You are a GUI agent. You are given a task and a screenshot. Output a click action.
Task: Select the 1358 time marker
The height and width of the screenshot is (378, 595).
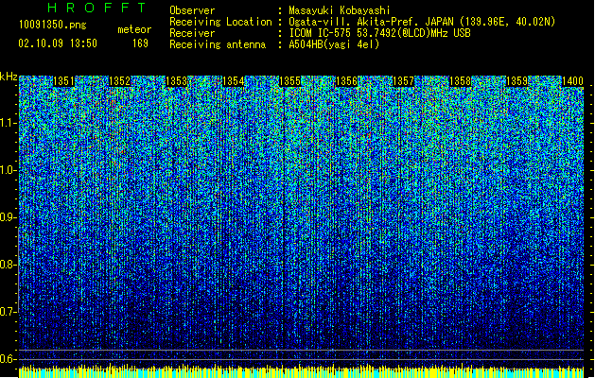[460, 81]
